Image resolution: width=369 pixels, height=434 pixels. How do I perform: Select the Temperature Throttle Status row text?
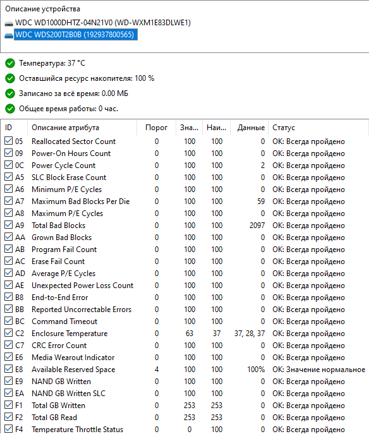(77, 430)
